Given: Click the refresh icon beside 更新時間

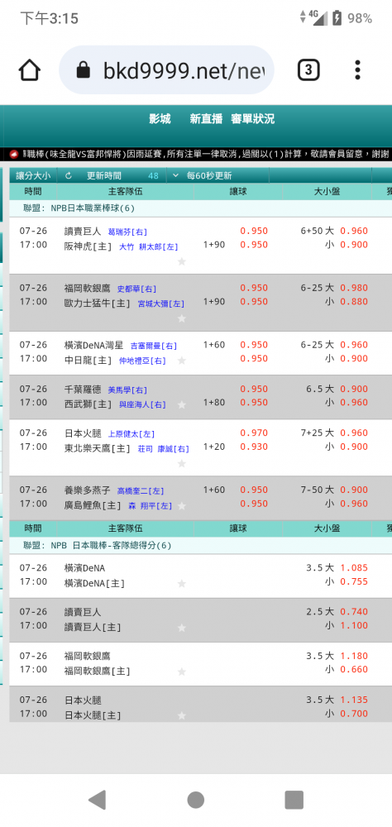Looking at the screenshot, I should 69,176.
